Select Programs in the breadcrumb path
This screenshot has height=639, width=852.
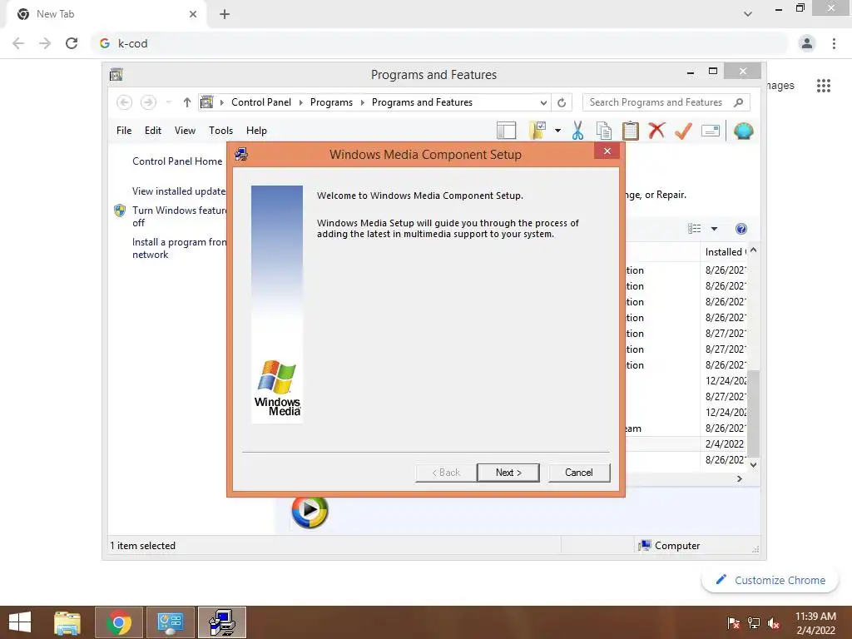click(x=331, y=102)
